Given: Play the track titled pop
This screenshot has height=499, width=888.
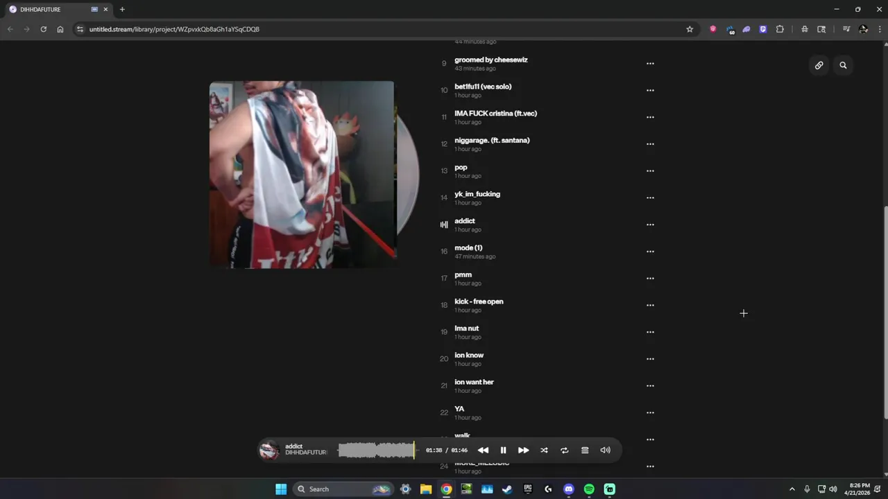Looking at the screenshot, I should click(461, 167).
